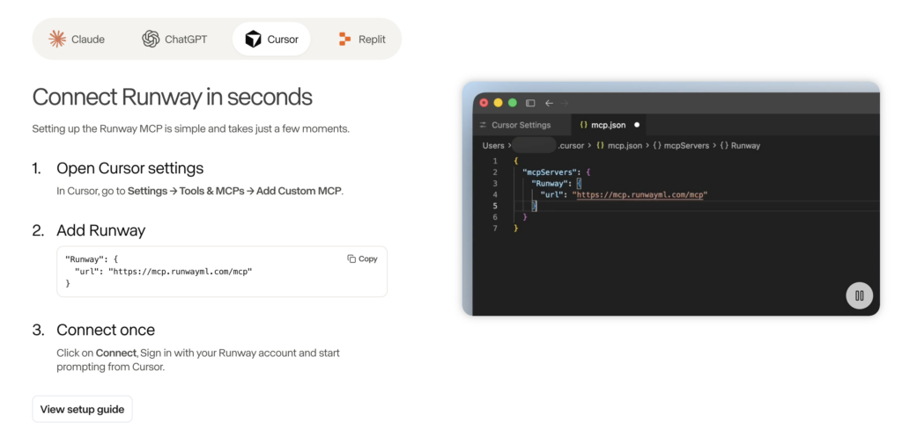Click the mcpServers breadcrumb segment

pos(681,146)
